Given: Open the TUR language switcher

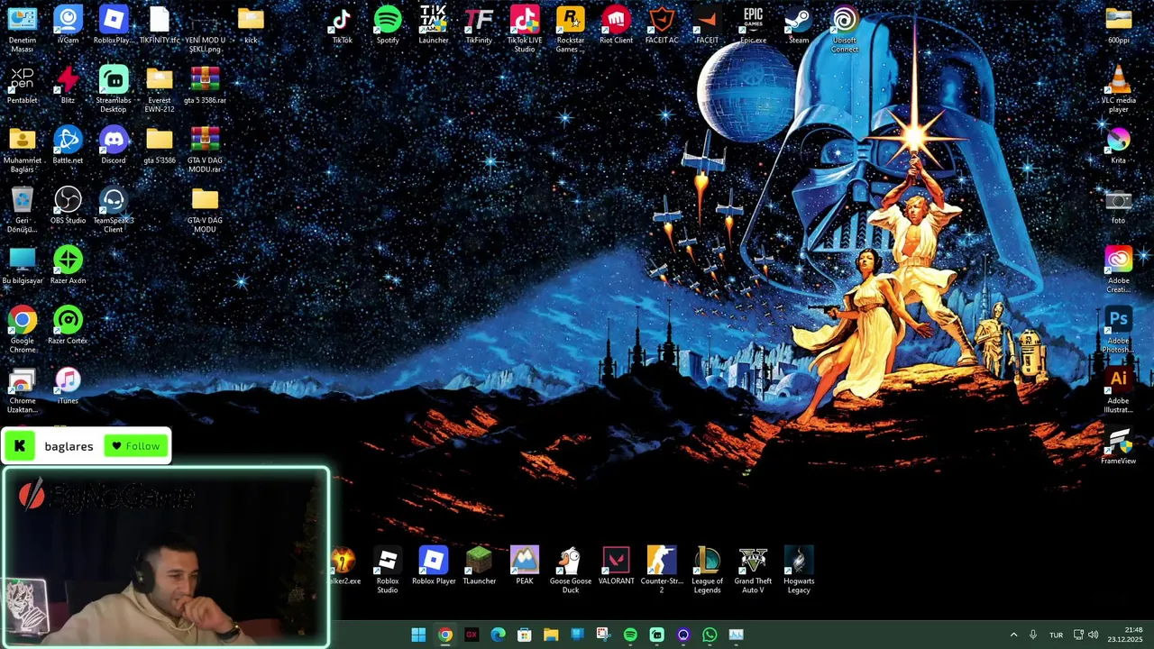Looking at the screenshot, I should pyautogui.click(x=1056, y=635).
